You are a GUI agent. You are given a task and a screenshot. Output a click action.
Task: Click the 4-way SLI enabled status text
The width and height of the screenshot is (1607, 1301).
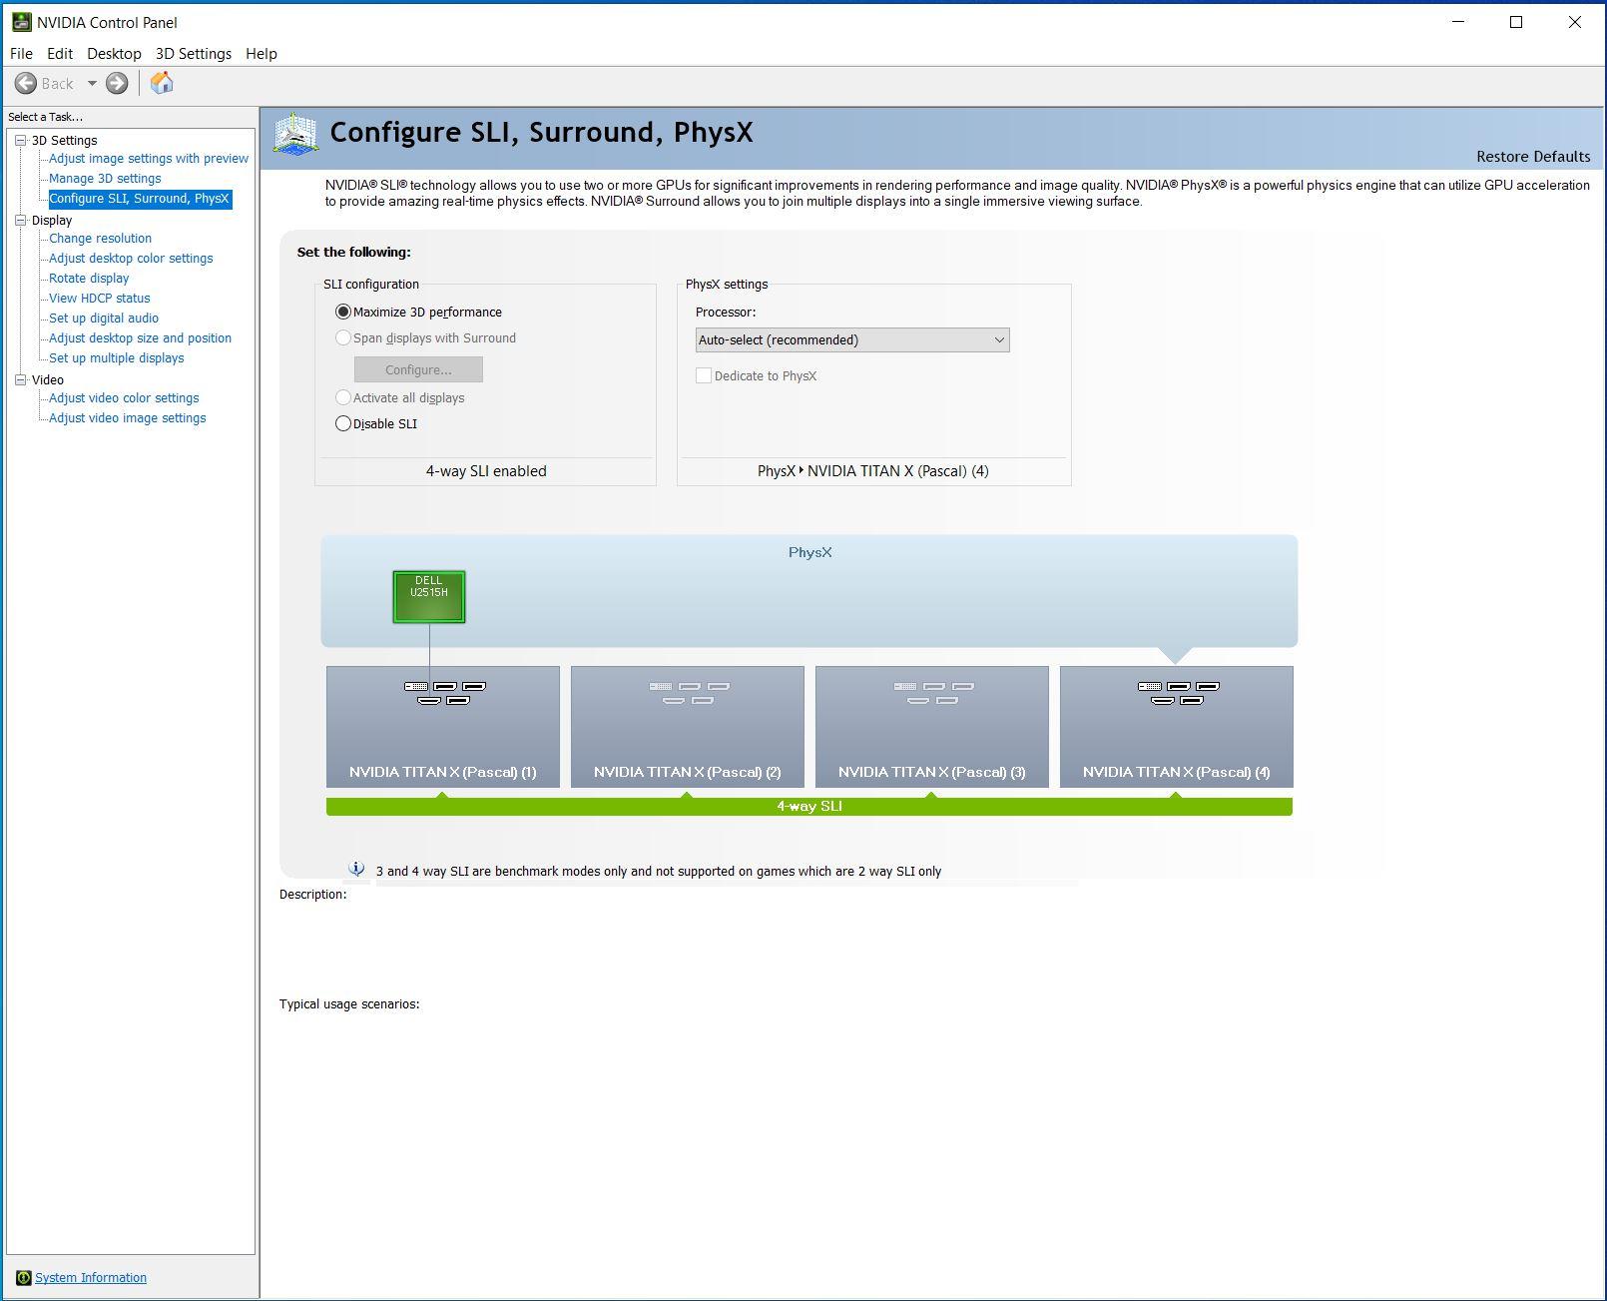click(x=486, y=471)
